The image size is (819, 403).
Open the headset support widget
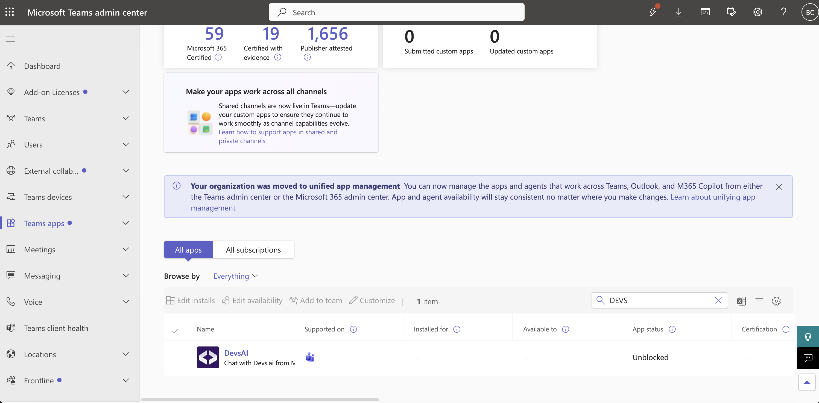[x=808, y=336]
